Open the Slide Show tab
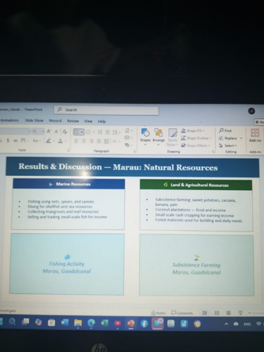This screenshot has height=352, width=264. (34, 120)
